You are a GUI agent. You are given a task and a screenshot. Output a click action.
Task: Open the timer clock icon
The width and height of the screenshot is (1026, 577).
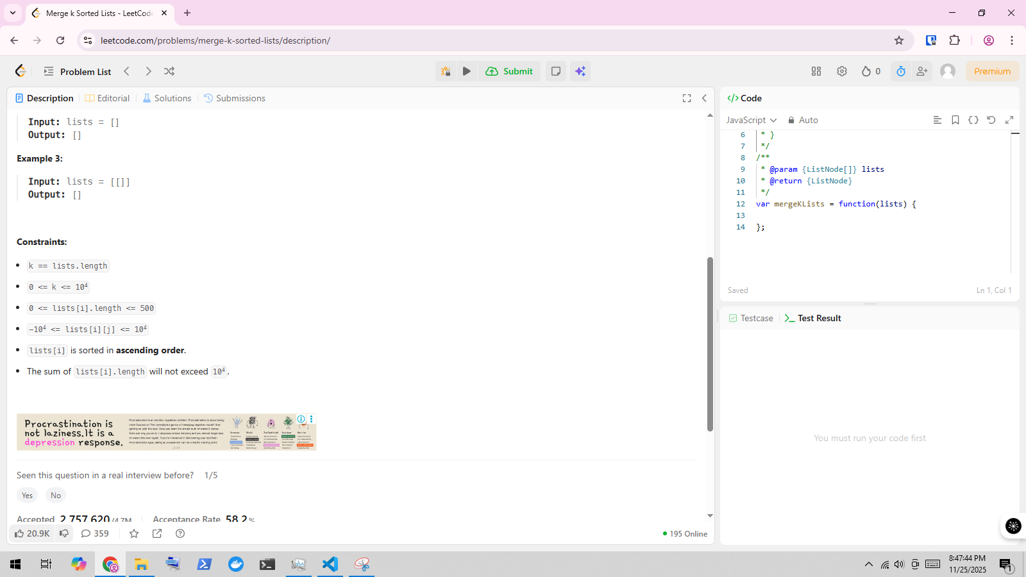[x=901, y=71]
